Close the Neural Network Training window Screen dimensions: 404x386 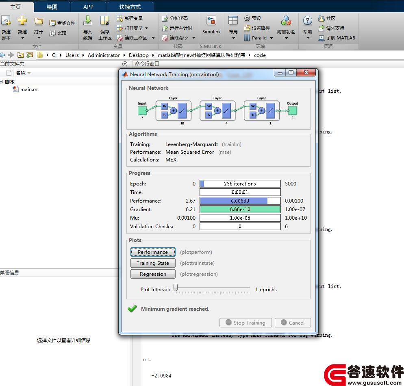[x=306, y=72]
